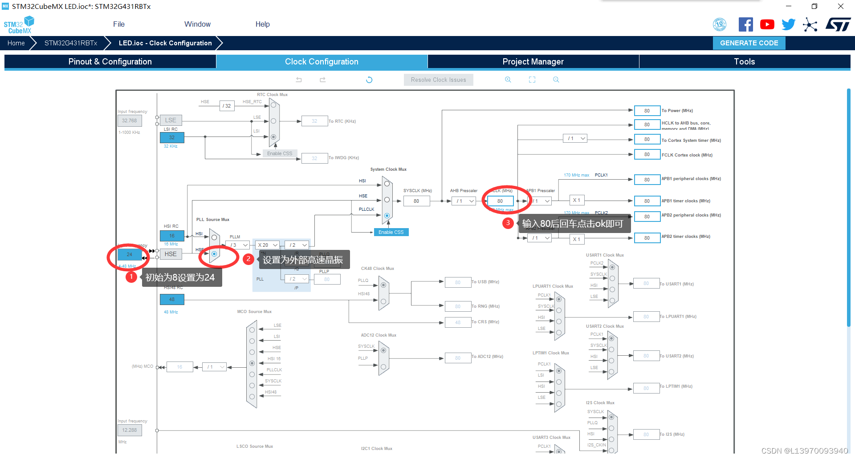
Task: Click HCLK (MHz) field showing 80
Action: [x=500, y=201]
